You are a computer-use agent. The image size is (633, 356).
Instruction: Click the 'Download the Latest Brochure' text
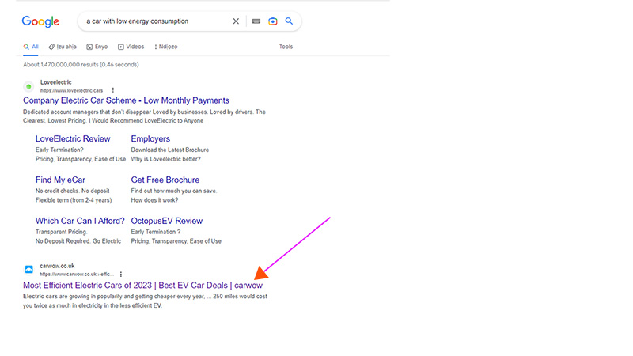(169, 150)
